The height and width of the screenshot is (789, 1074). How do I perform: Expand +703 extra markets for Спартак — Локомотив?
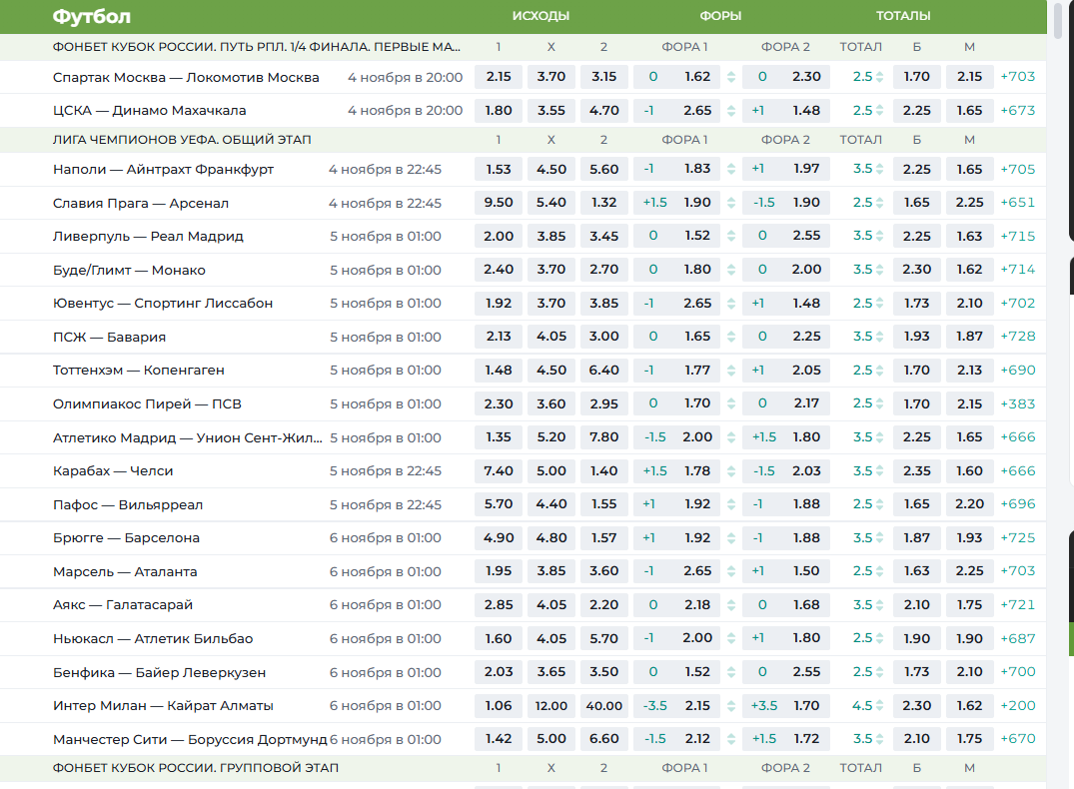(x=1017, y=77)
